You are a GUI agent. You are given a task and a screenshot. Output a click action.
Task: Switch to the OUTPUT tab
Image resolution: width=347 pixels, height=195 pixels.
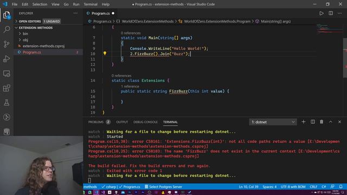[x=122, y=122]
